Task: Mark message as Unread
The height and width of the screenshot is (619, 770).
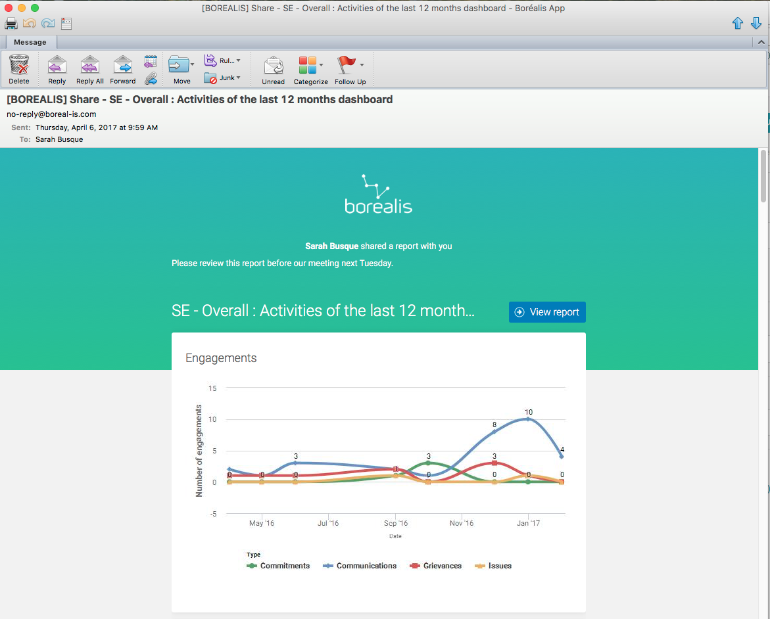Action: coord(274,69)
